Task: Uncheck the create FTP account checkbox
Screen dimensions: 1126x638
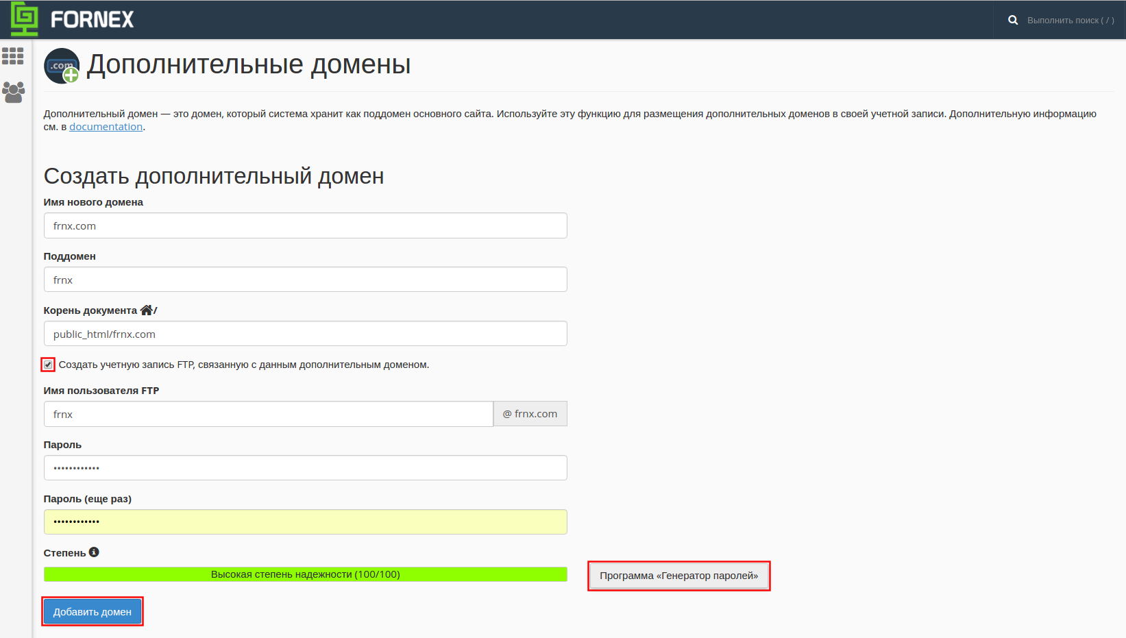Action: 48,365
